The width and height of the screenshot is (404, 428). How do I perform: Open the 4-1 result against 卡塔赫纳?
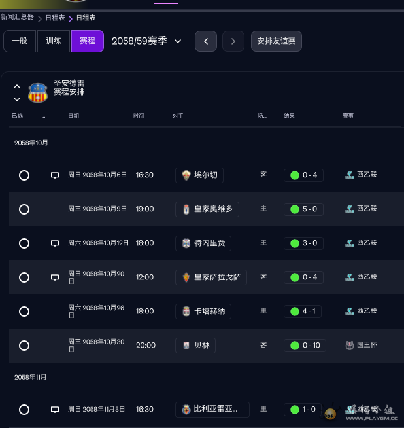(303, 312)
